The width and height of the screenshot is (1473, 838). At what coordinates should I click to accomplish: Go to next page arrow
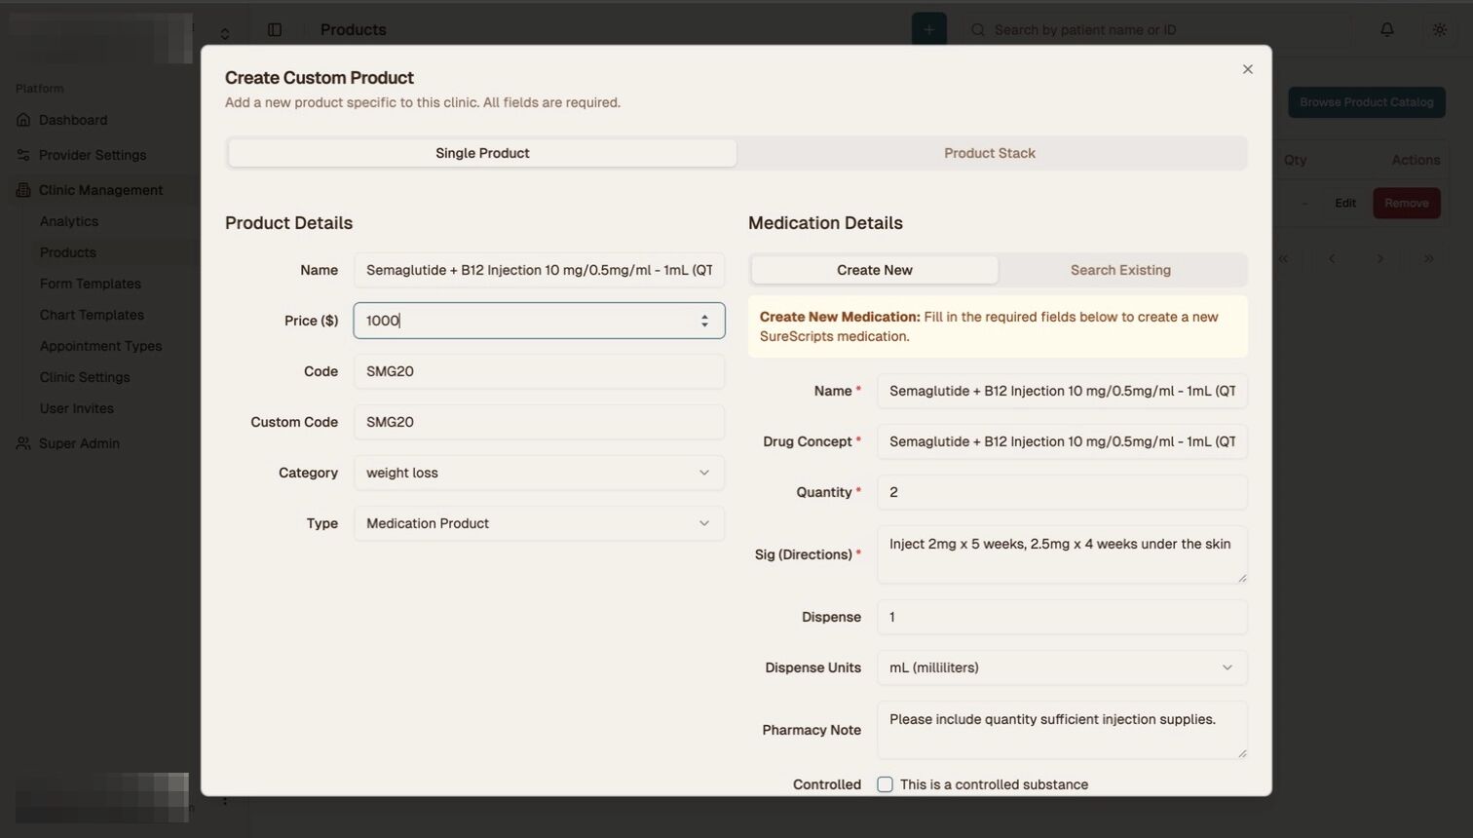point(1380,259)
